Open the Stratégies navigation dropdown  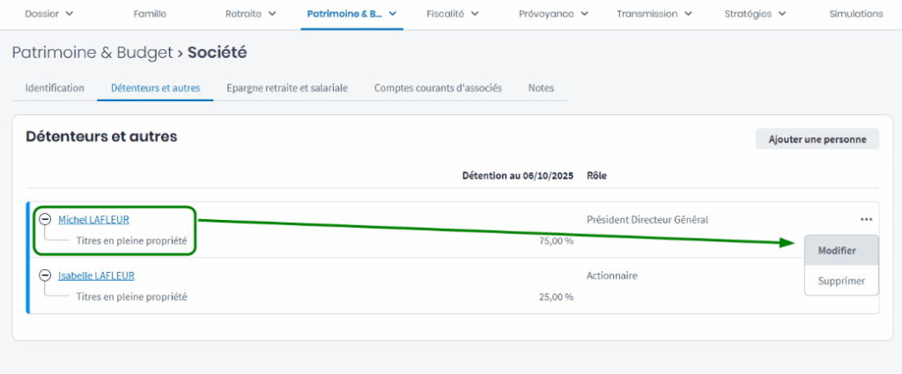click(755, 14)
